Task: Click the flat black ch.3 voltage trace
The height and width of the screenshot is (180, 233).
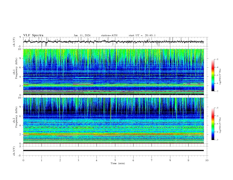Action: point(114,151)
